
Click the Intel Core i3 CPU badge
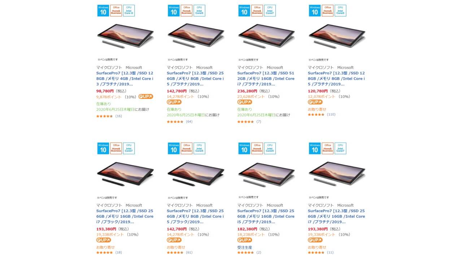(129, 10)
